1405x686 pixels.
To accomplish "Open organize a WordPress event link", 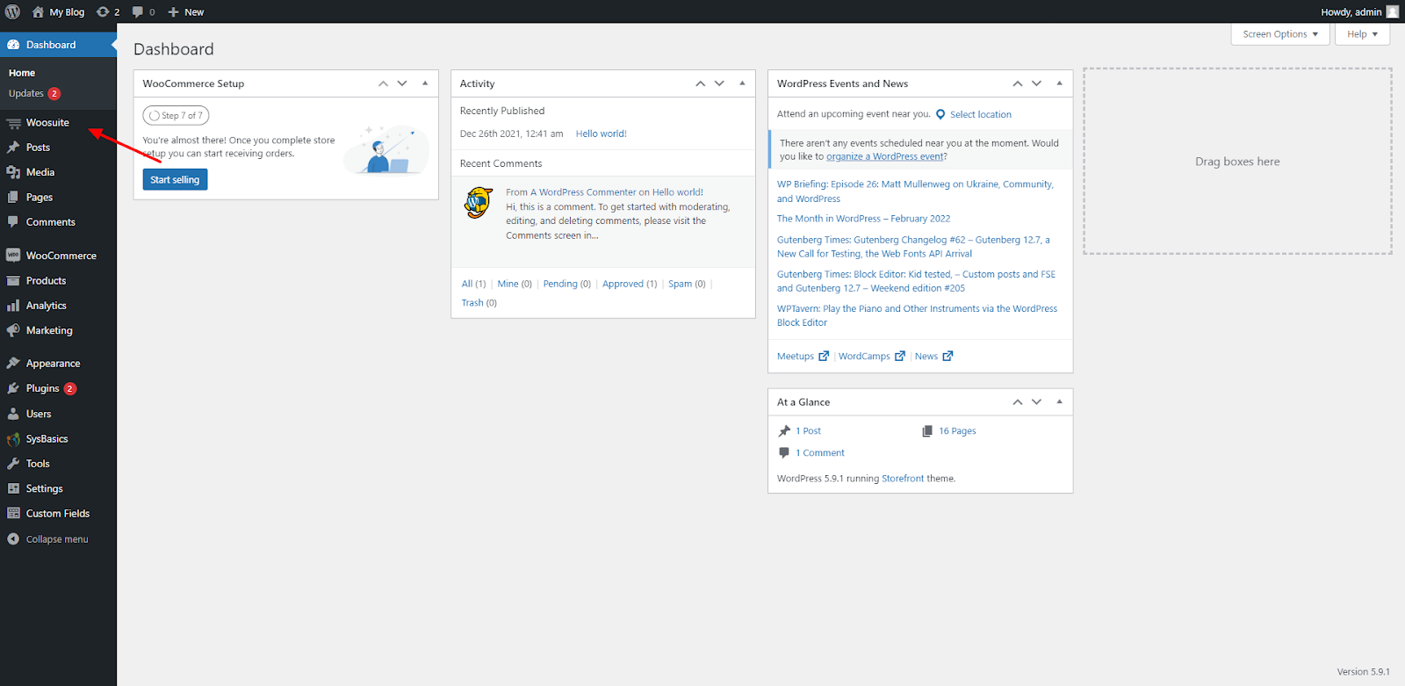I will pyautogui.click(x=884, y=157).
